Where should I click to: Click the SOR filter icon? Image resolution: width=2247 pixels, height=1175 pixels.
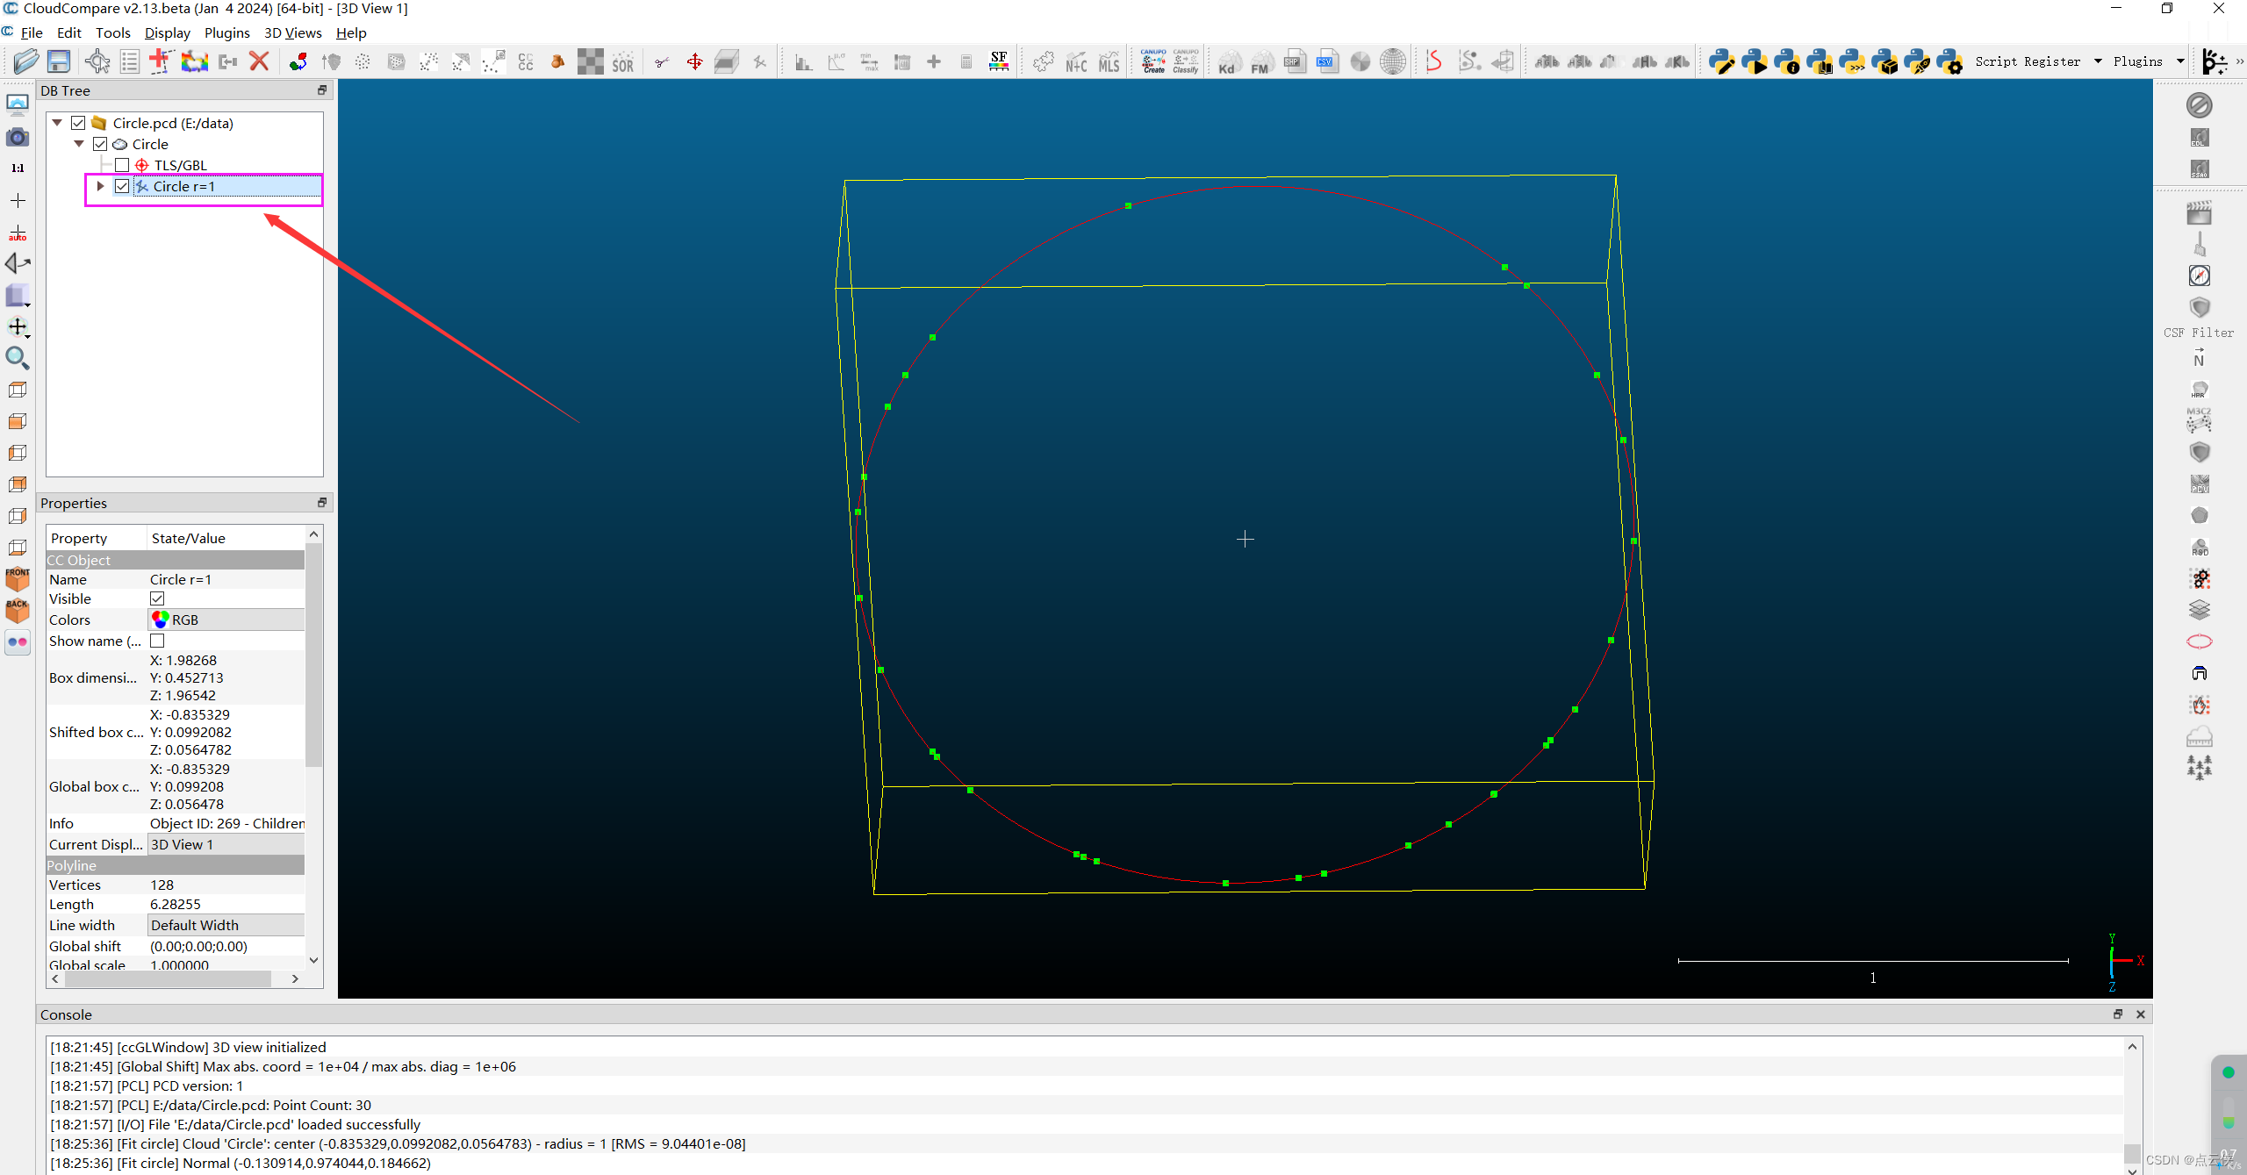click(x=623, y=62)
